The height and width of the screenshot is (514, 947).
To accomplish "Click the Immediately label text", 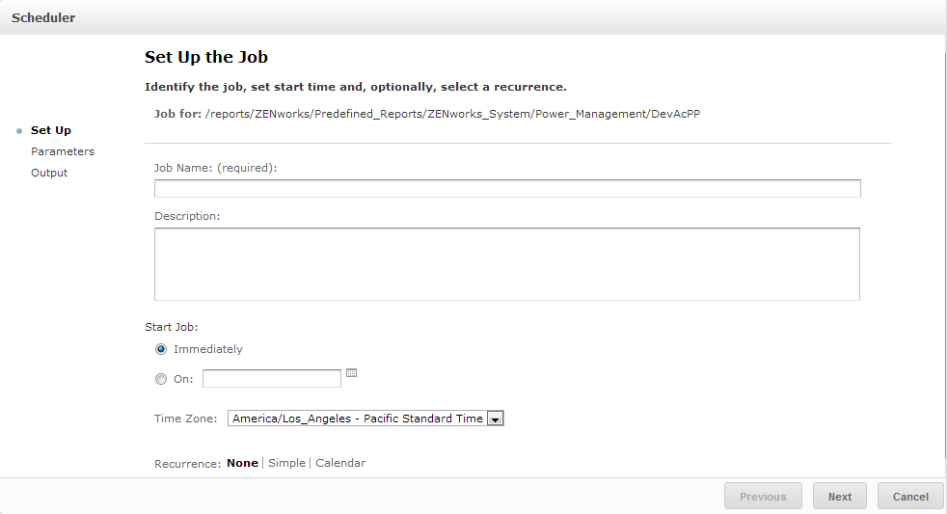I will [x=208, y=349].
